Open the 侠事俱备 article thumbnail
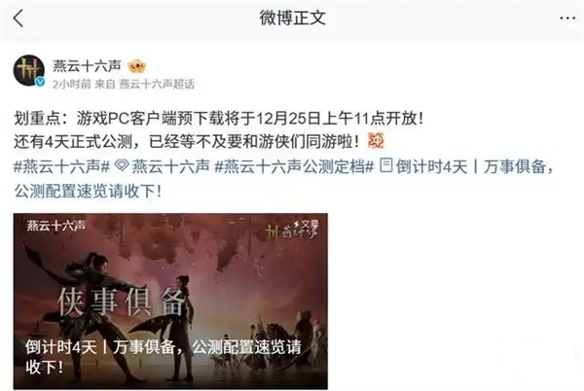Image resolution: width=584 pixels, height=391 pixels. click(170, 302)
